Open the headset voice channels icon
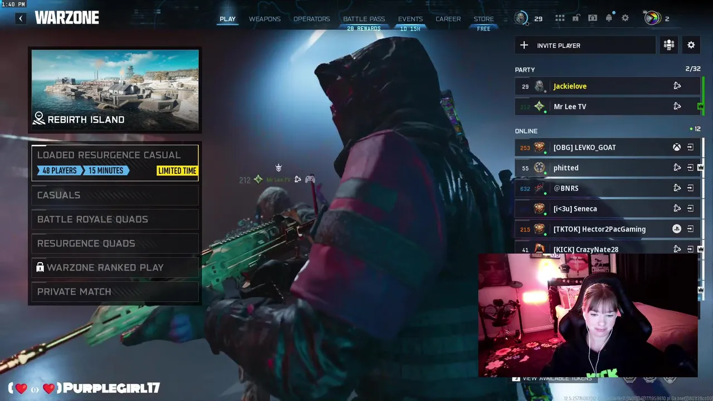 pos(593,18)
